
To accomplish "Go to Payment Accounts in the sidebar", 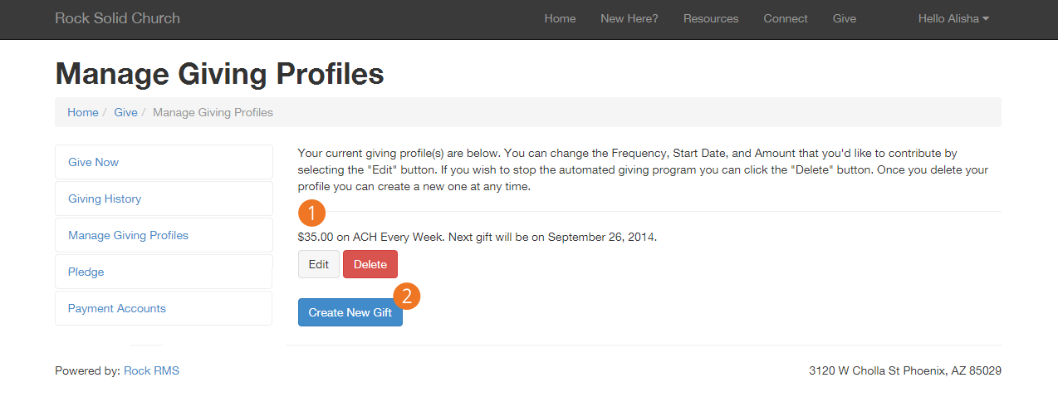I will (117, 308).
